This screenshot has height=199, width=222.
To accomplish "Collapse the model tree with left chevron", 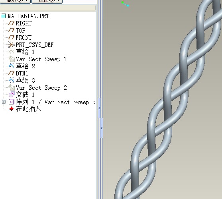I will coord(99,108).
